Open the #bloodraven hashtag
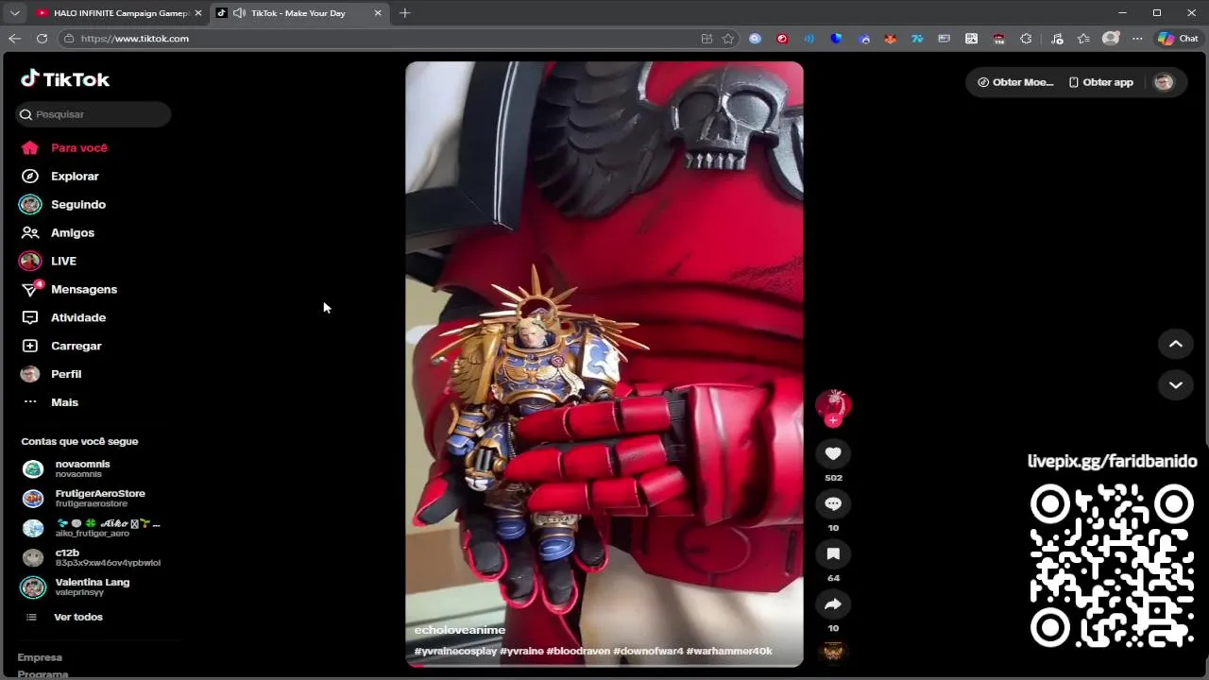1209x680 pixels. click(578, 651)
